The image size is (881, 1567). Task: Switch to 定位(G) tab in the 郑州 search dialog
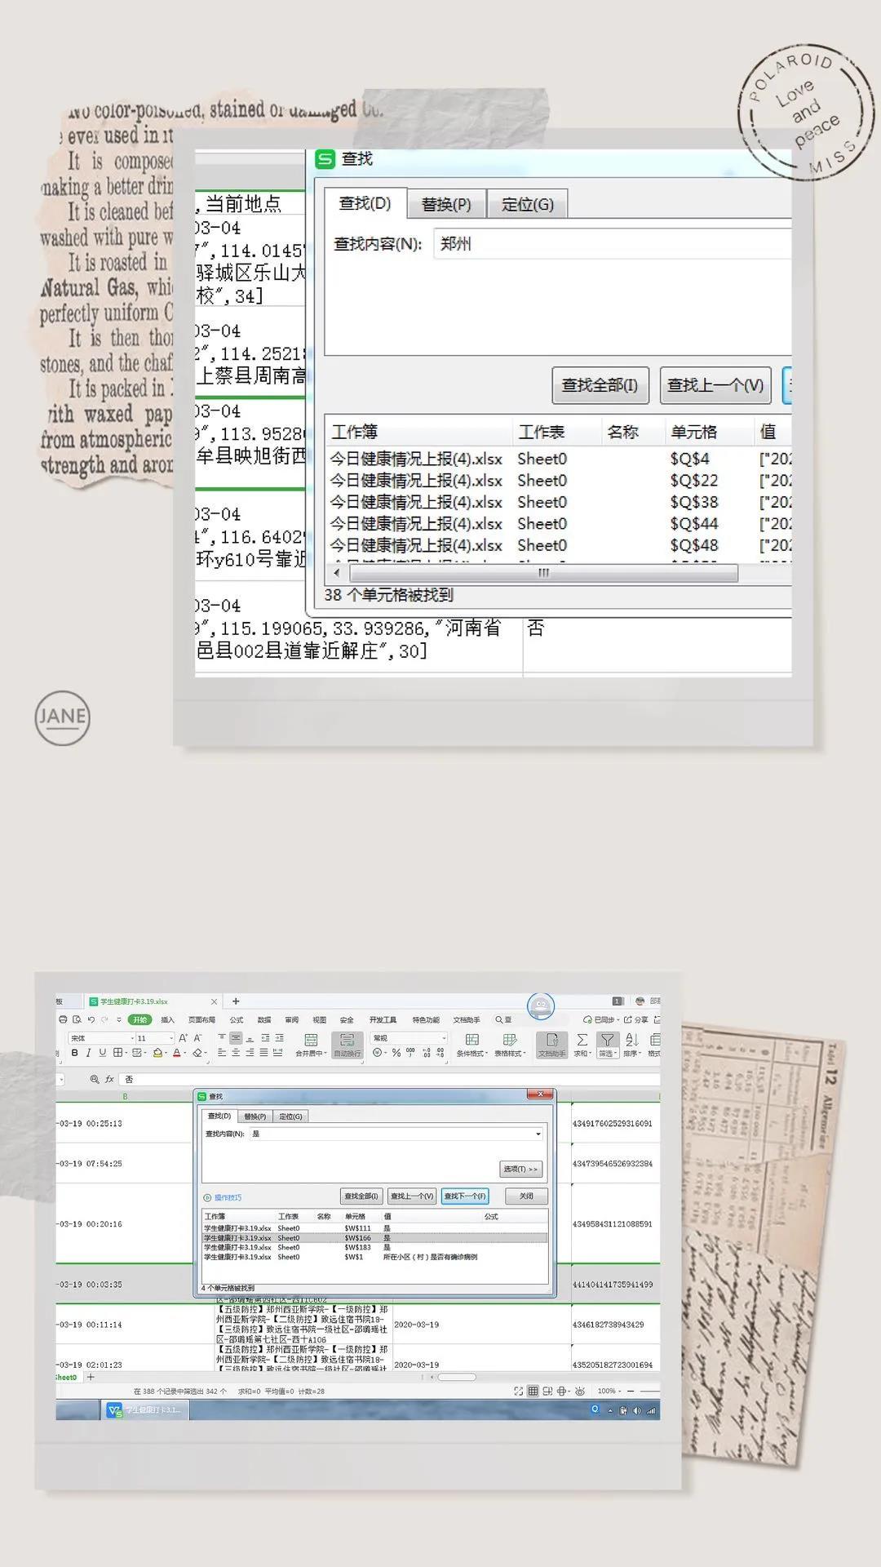pyautogui.click(x=527, y=204)
